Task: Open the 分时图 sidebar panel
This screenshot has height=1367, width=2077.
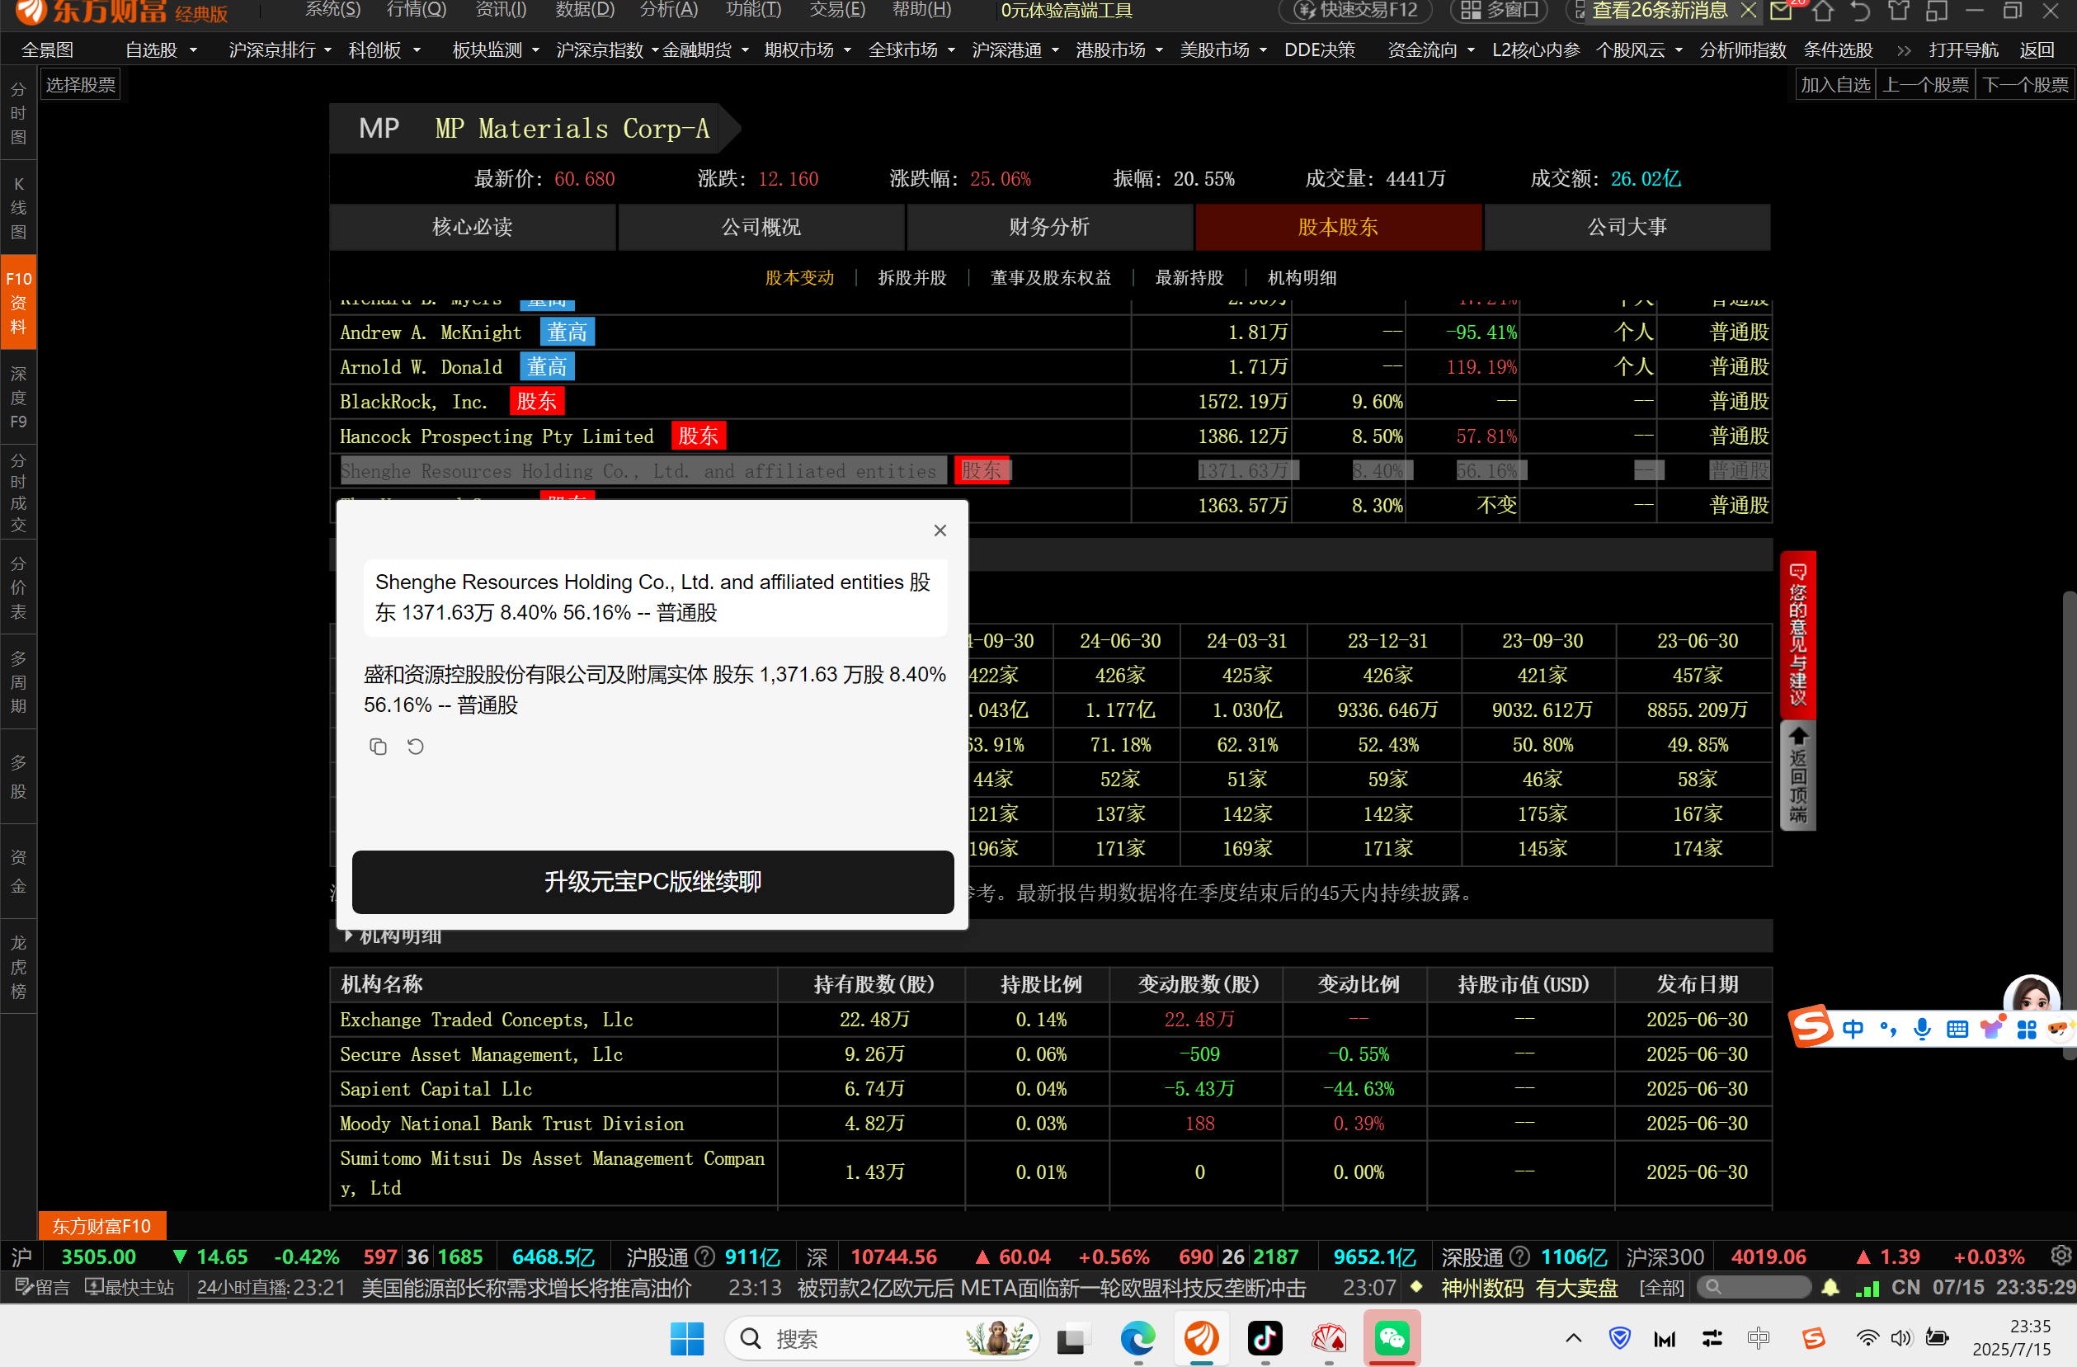Action: point(18,114)
